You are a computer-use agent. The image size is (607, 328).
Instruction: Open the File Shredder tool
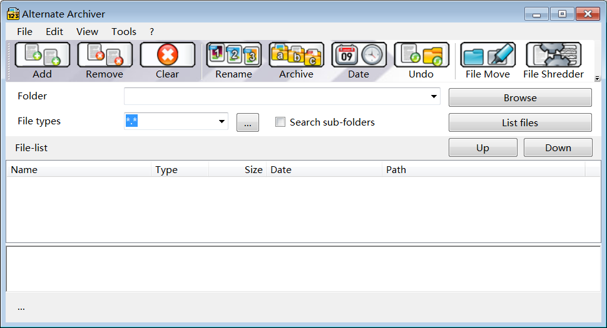coord(553,56)
